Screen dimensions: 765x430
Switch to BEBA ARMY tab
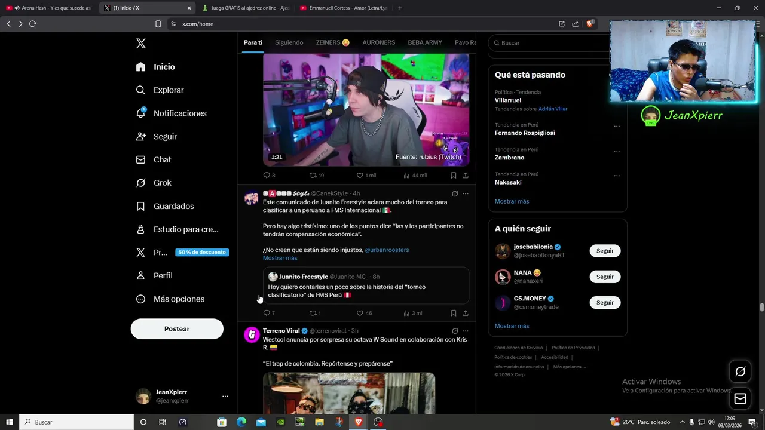[x=425, y=42]
